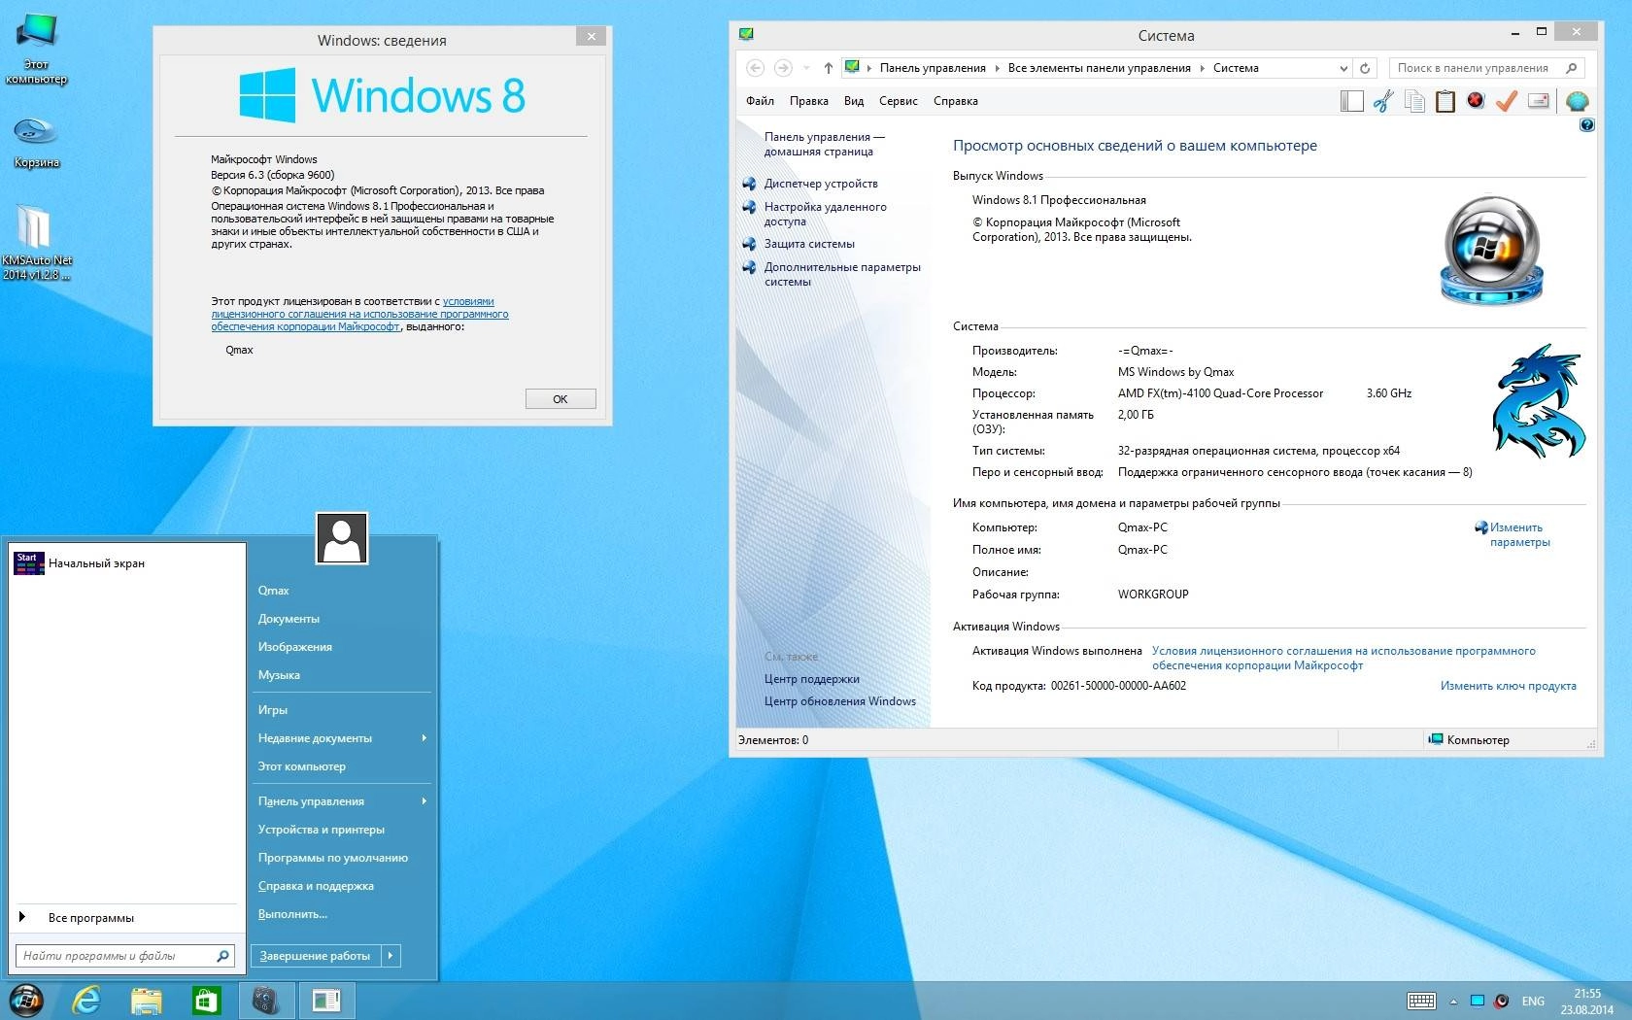Click the clipboard Paste icon
This screenshot has width=1632, height=1020.
[x=1445, y=101]
